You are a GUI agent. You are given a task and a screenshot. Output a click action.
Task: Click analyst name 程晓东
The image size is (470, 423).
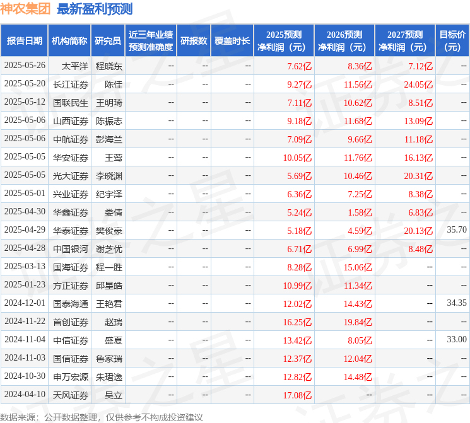pos(109,66)
